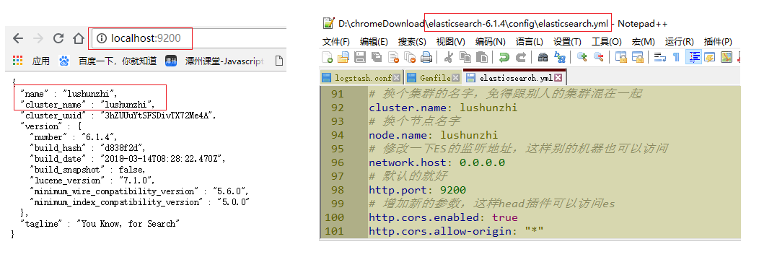This screenshot has width=759, height=265.
Task: Close the elasticsearch.yml tab
Action: (x=558, y=77)
